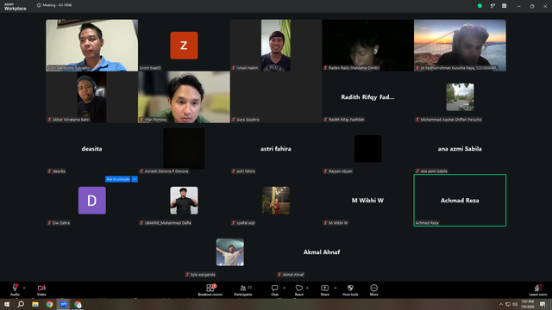Open Google Chrome from taskbar

(49, 304)
